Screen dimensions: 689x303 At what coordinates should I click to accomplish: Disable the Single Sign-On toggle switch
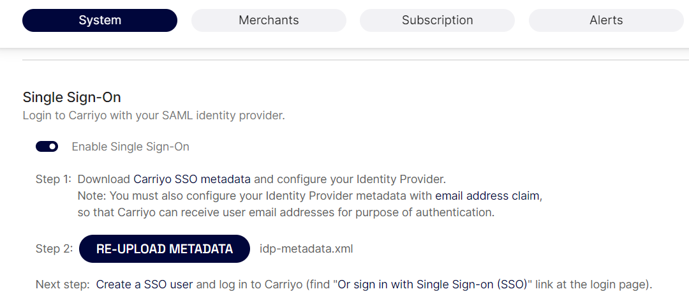(x=47, y=147)
